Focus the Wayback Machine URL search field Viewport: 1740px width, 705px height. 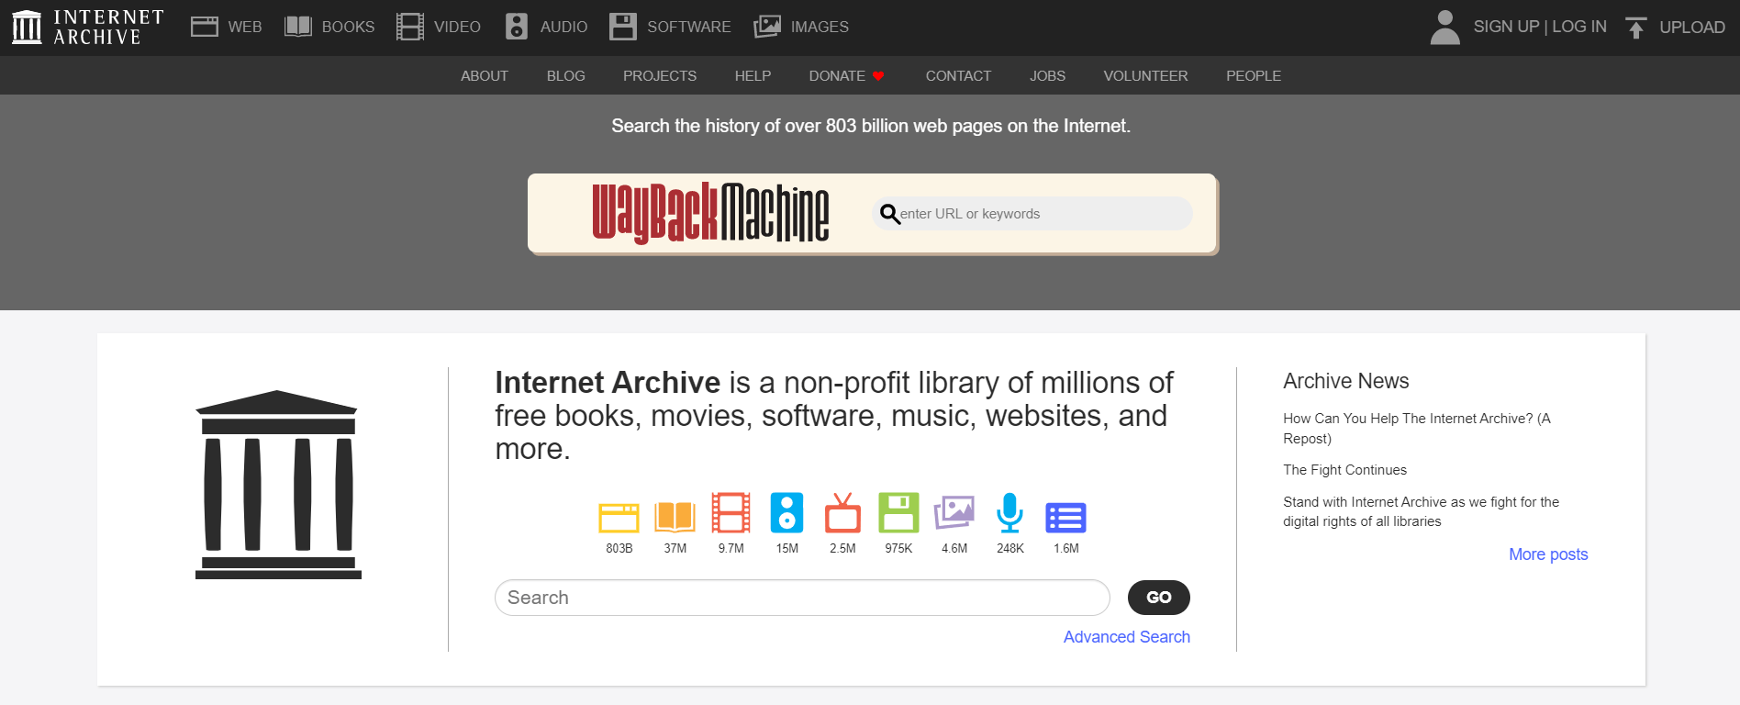[1042, 214]
